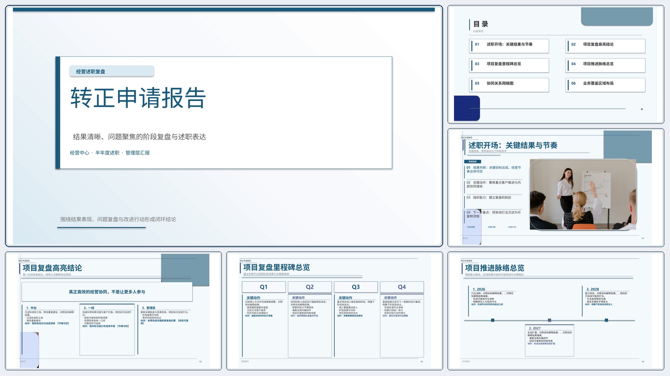
Task: Click the banner 真正高效的经营协同，不是让更多人参与
Action: 107,292
